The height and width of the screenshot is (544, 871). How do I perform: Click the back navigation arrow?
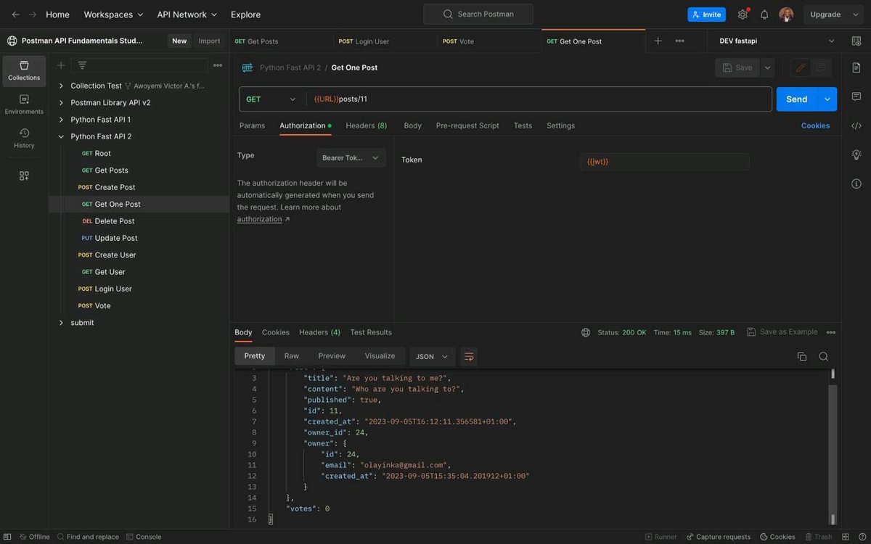(15, 15)
